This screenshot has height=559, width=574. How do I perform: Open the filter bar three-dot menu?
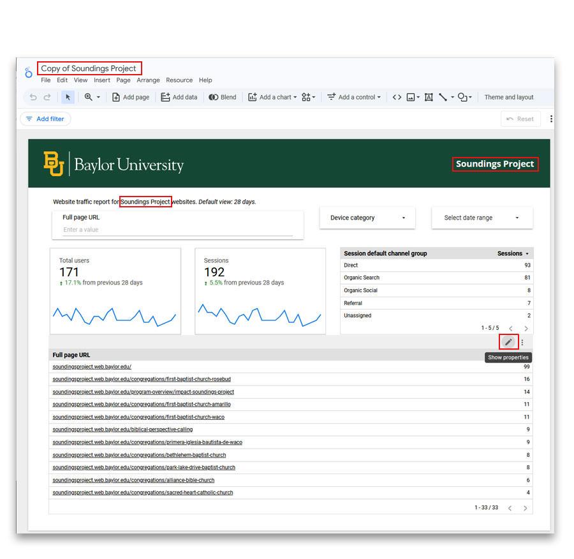pos(551,119)
